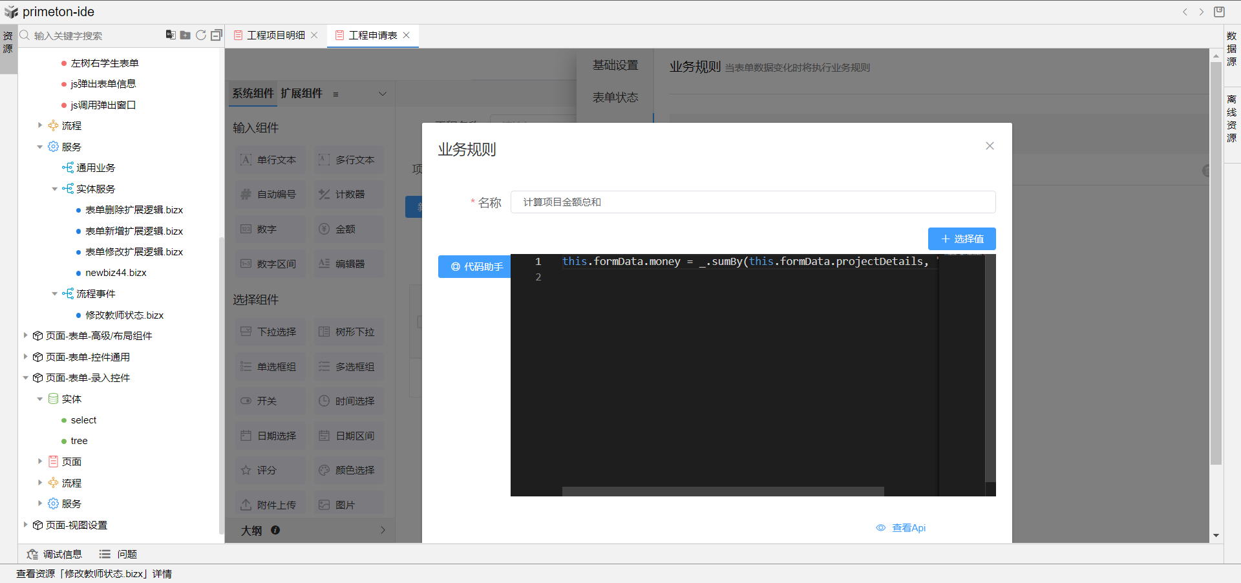Close the 工程项目明细 tab

[315, 35]
